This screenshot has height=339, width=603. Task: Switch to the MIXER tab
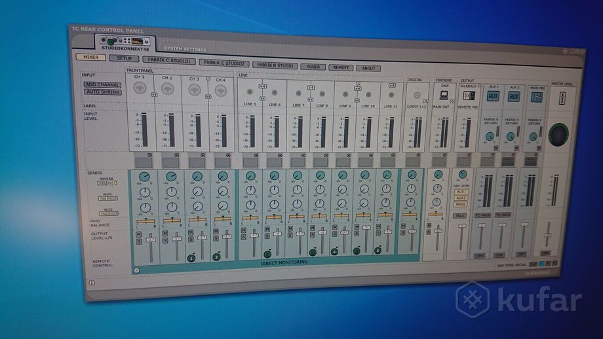90,57
